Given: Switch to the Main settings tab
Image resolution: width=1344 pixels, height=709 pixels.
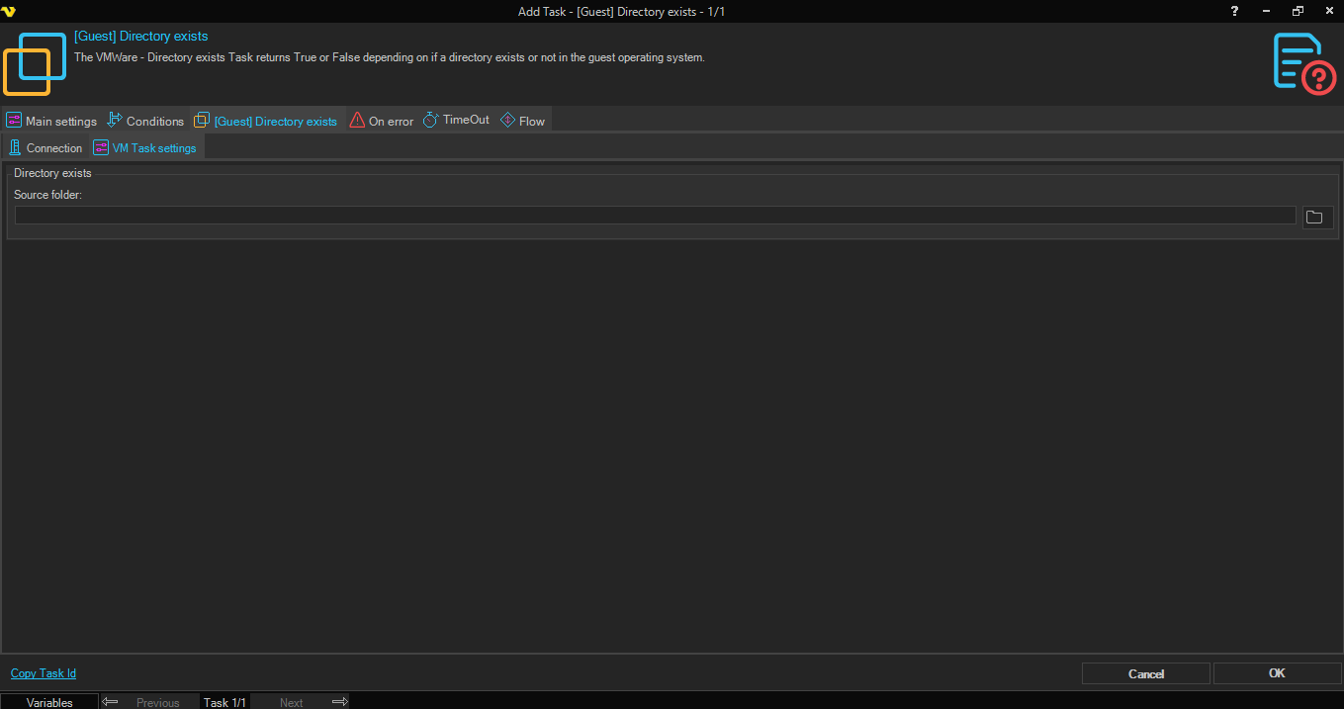Looking at the screenshot, I should pyautogui.click(x=51, y=121).
